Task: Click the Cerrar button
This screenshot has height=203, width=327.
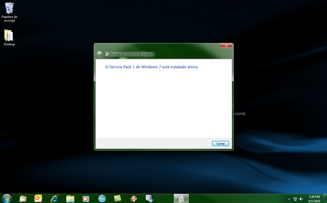Action: pos(220,143)
